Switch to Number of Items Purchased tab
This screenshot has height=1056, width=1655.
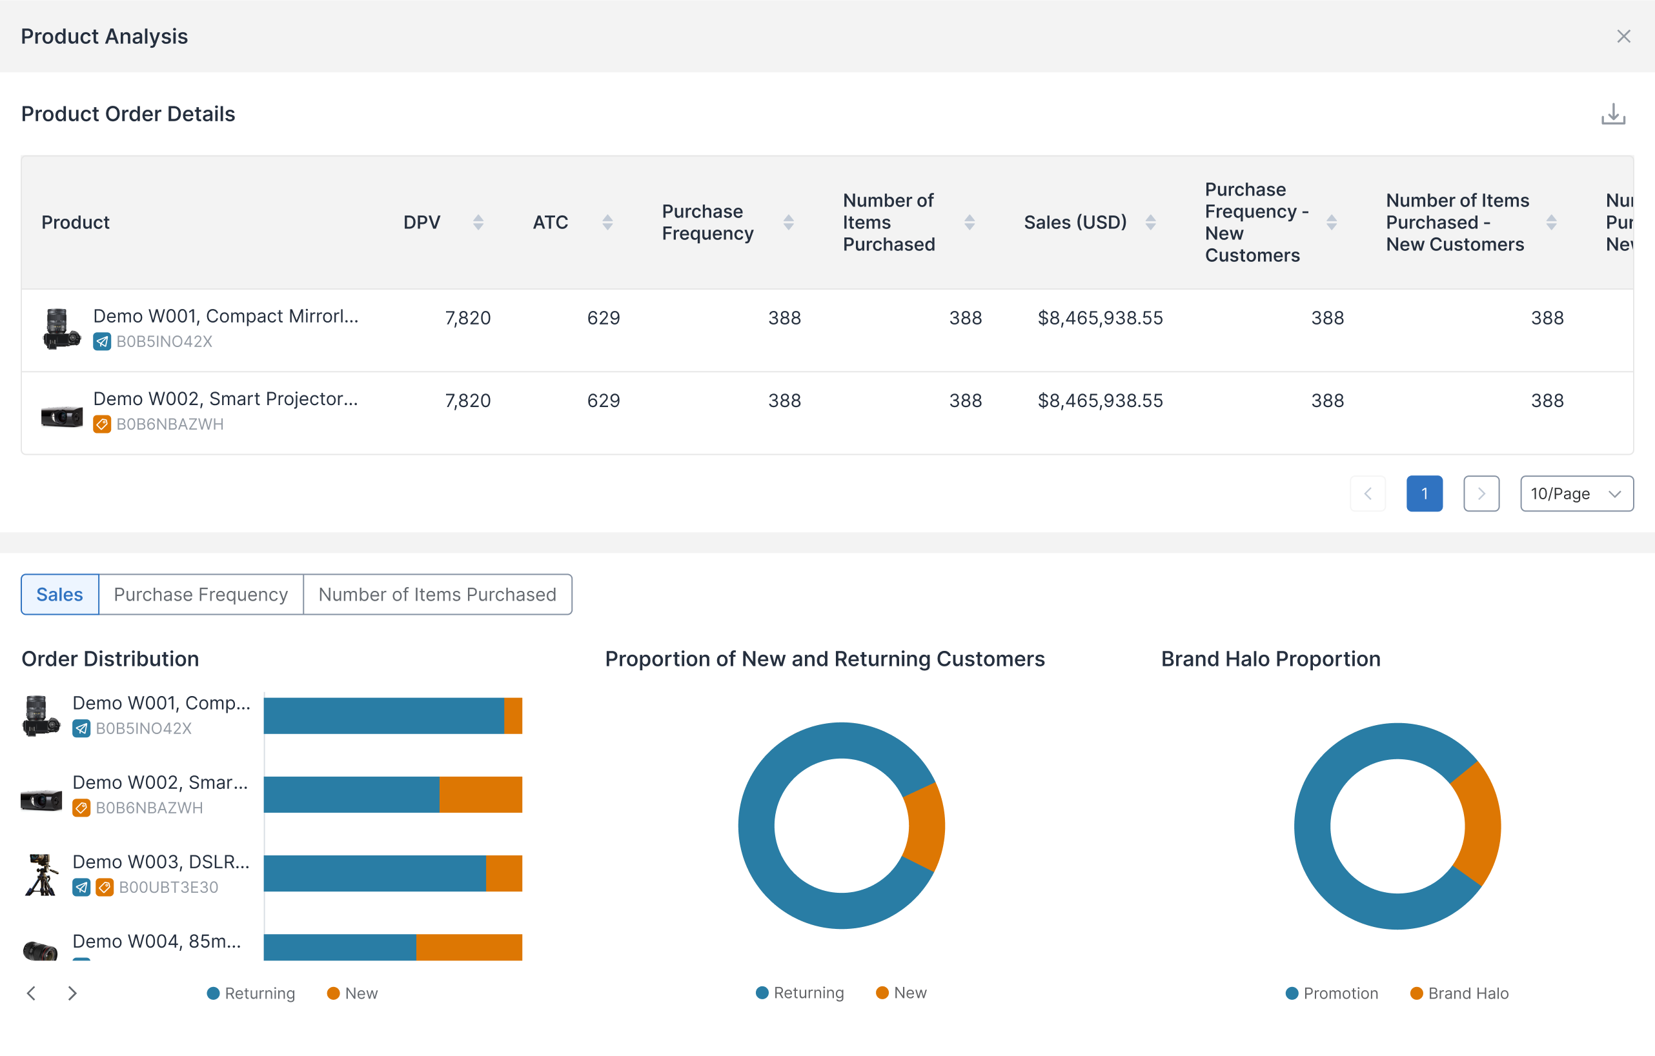point(437,594)
